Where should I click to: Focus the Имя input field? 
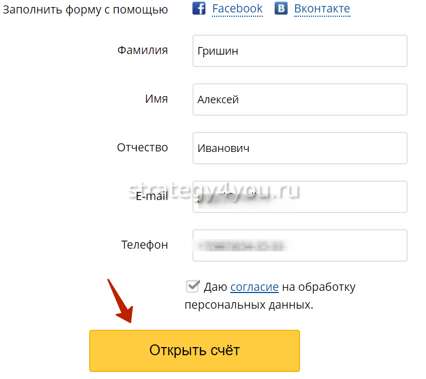299,99
